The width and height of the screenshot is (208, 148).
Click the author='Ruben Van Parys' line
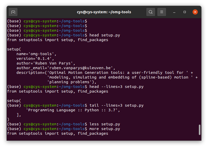tap(46, 63)
